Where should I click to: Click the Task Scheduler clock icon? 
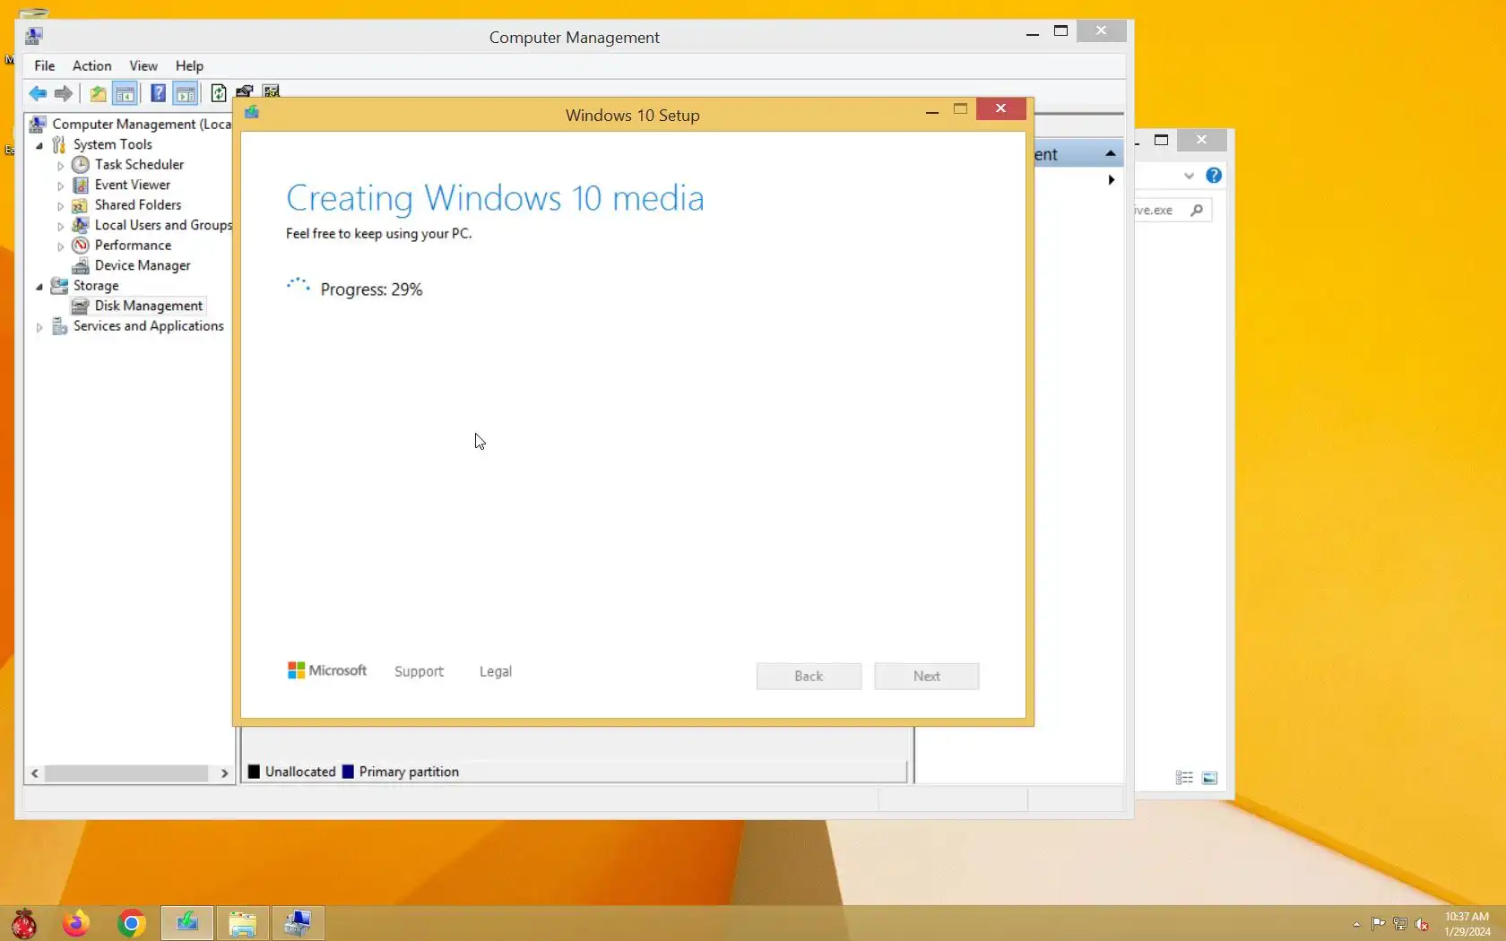point(81,165)
